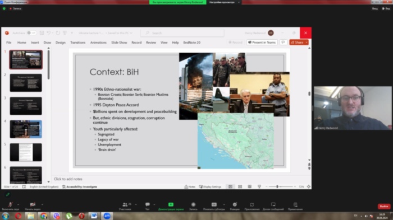Click fit slide to window icon

click(x=309, y=186)
